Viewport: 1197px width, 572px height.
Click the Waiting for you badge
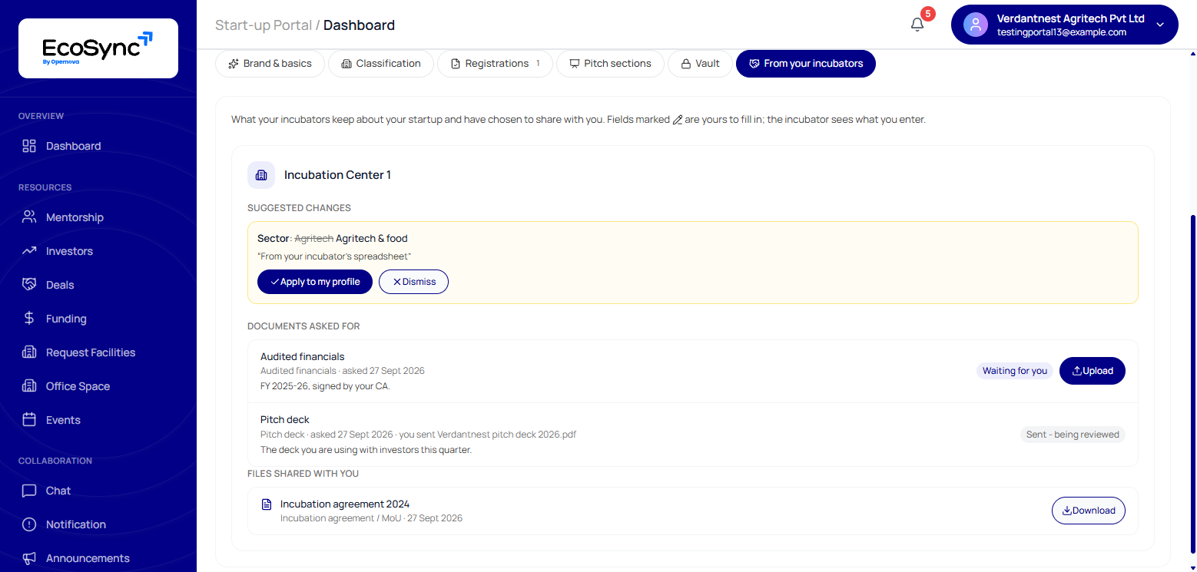1015,371
